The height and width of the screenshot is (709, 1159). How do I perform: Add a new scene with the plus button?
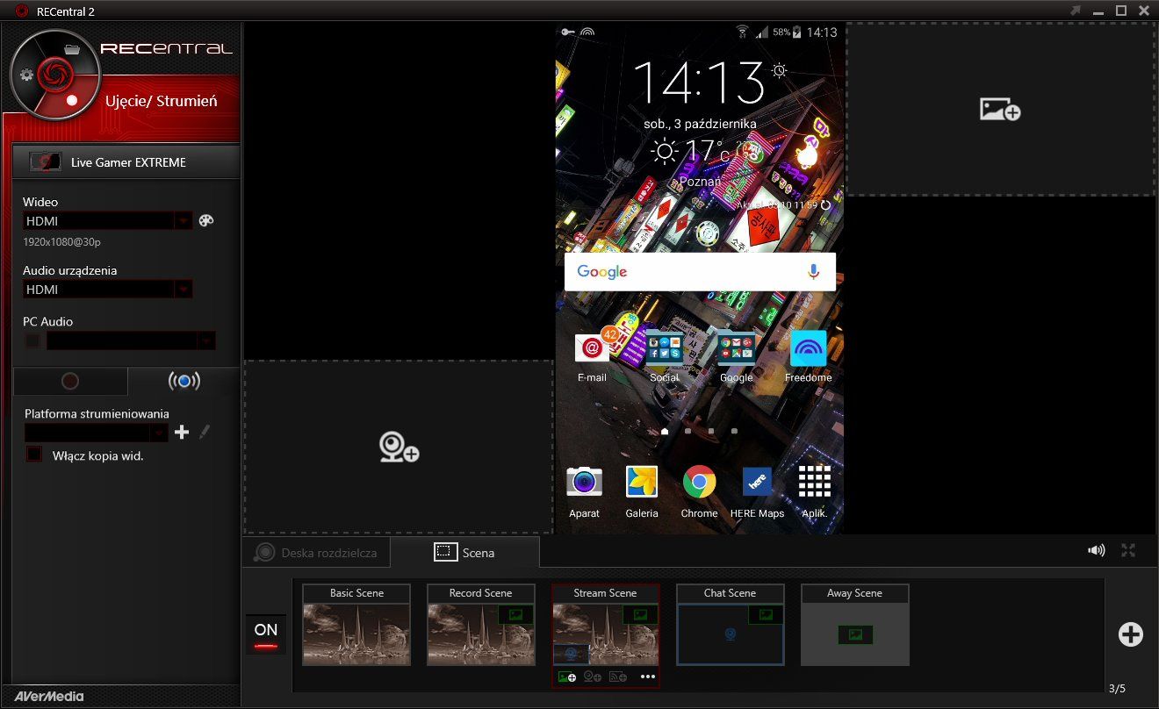1131,634
